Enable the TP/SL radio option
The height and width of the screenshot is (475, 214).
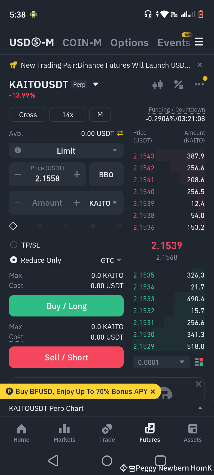coord(14,245)
